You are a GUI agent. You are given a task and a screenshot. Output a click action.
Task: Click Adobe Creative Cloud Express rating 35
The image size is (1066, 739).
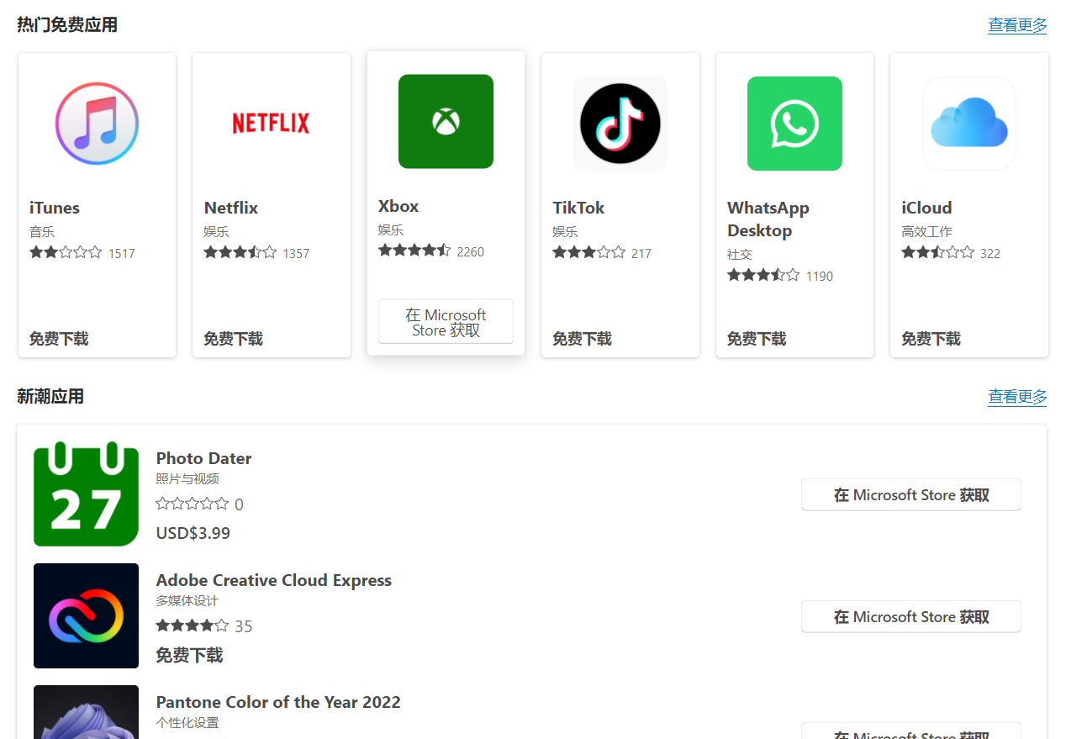coord(204,626)
